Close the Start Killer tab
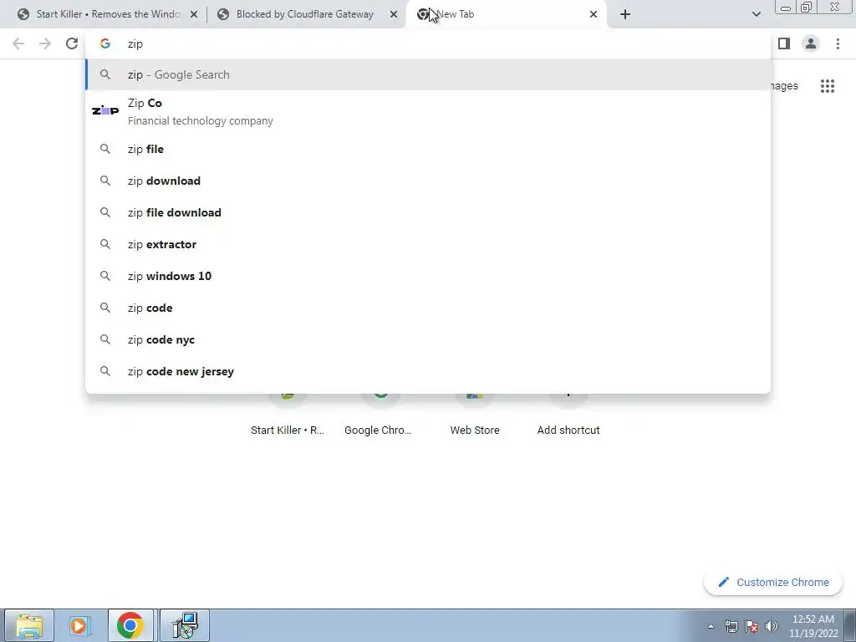The width and height of the screenshot is (856, 642). tap(194, 15)
